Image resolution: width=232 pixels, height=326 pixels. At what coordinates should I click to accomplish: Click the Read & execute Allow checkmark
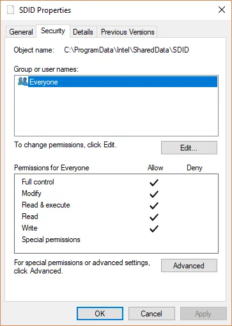[x=154, y=206]
